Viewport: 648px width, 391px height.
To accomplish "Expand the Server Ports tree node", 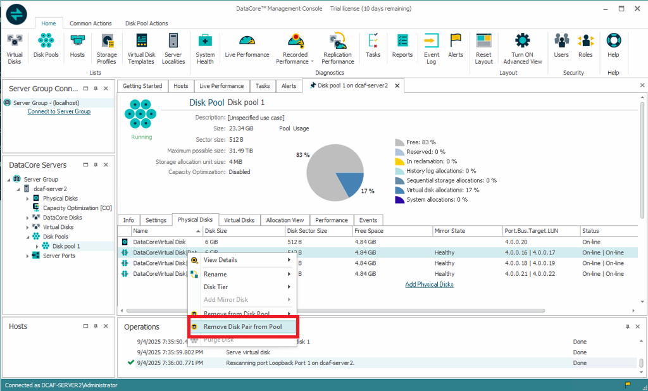I will 27,256.
